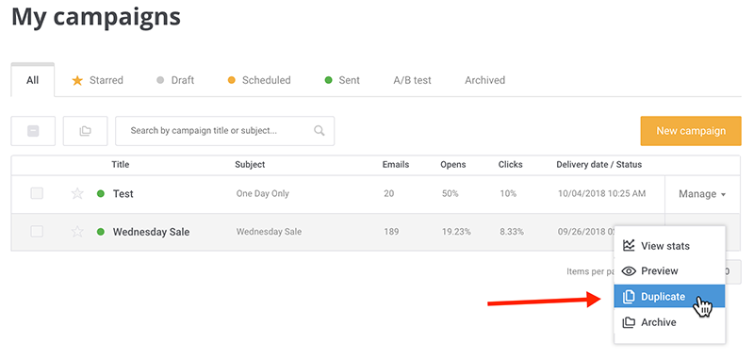Image resolution: width=754 pixels, height=359 pixels.
Task: Choose Archive from the dropdown menu
Action: (x=669, y=322)
